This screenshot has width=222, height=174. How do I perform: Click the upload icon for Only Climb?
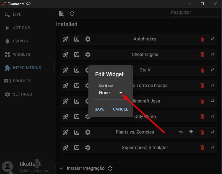coord(77,117)
